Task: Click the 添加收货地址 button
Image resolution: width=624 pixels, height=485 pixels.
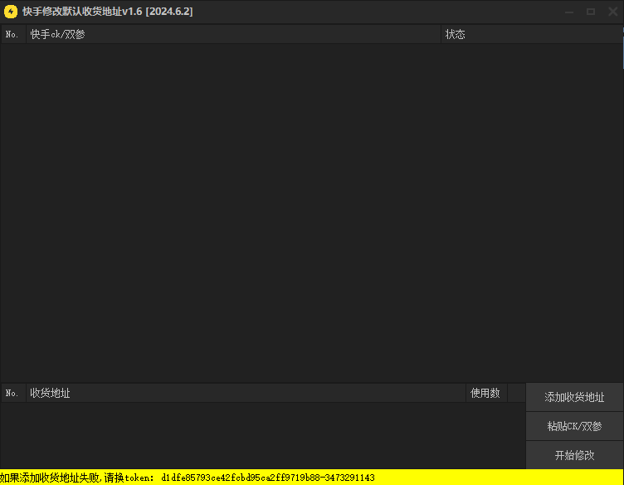Action: click(x=574, y=397)
